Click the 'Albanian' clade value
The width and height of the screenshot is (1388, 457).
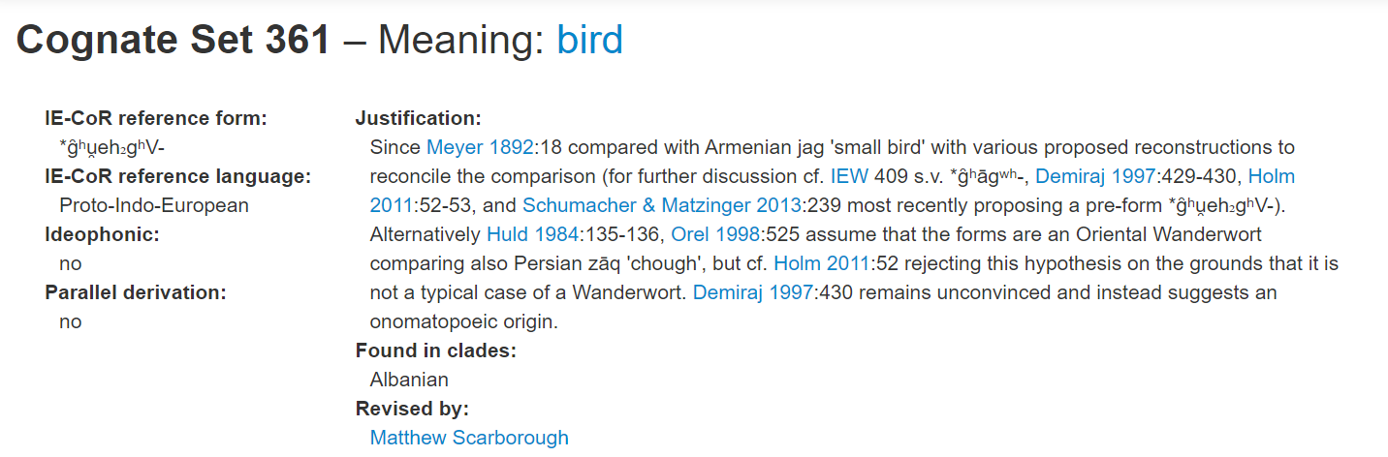409,380
